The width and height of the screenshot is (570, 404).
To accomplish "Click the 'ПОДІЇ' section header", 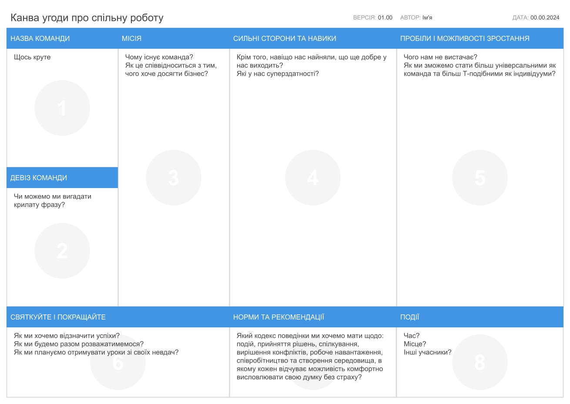I will click(x=409, y=317).
